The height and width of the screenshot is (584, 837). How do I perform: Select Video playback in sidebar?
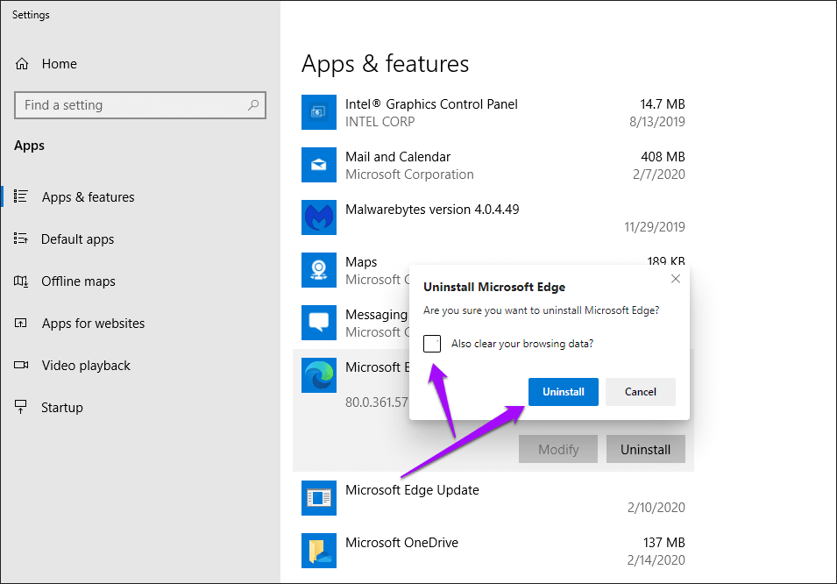point(86,366)
